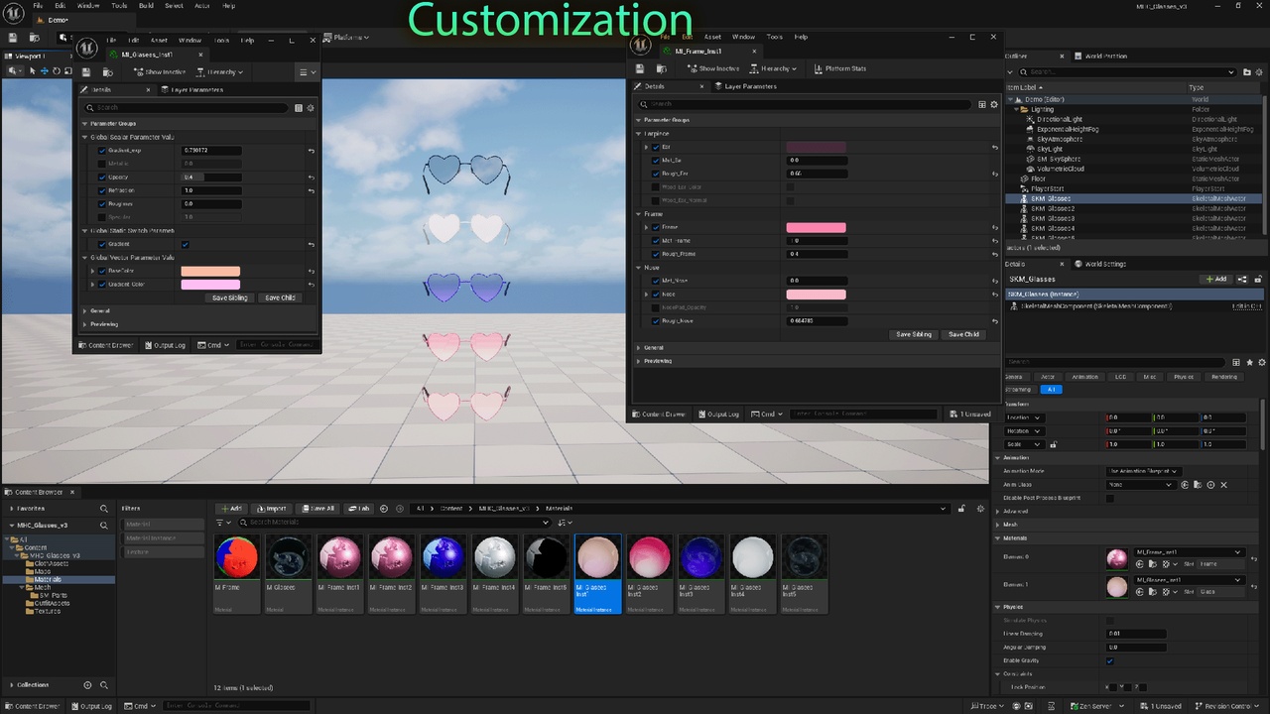
Task: Click Save Child in MI_Glasses_Inst1 window
Action: [280, 297]
